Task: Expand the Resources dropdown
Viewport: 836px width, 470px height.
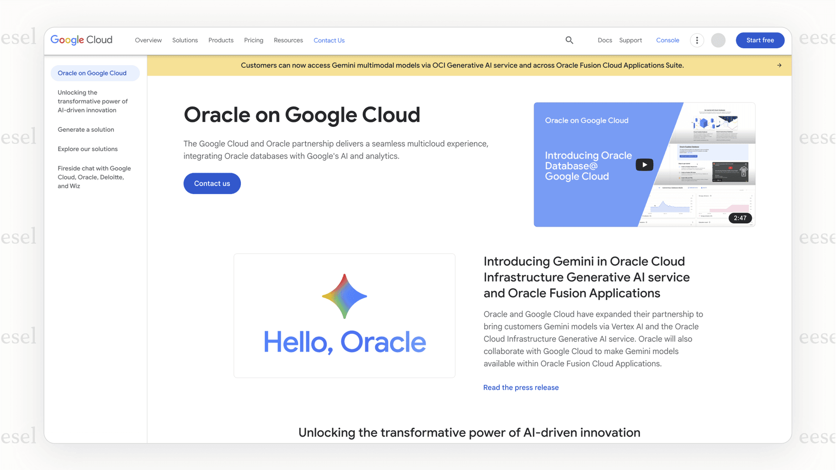Action: point(288,40)
